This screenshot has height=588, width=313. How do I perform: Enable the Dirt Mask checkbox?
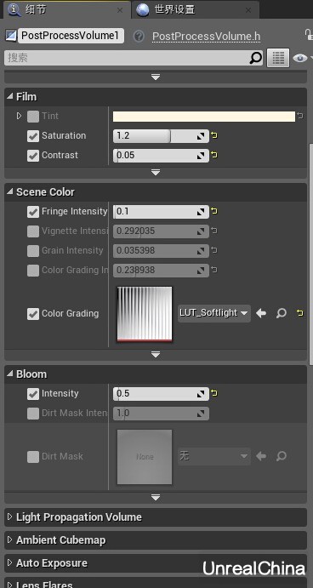tap(33, 457)
